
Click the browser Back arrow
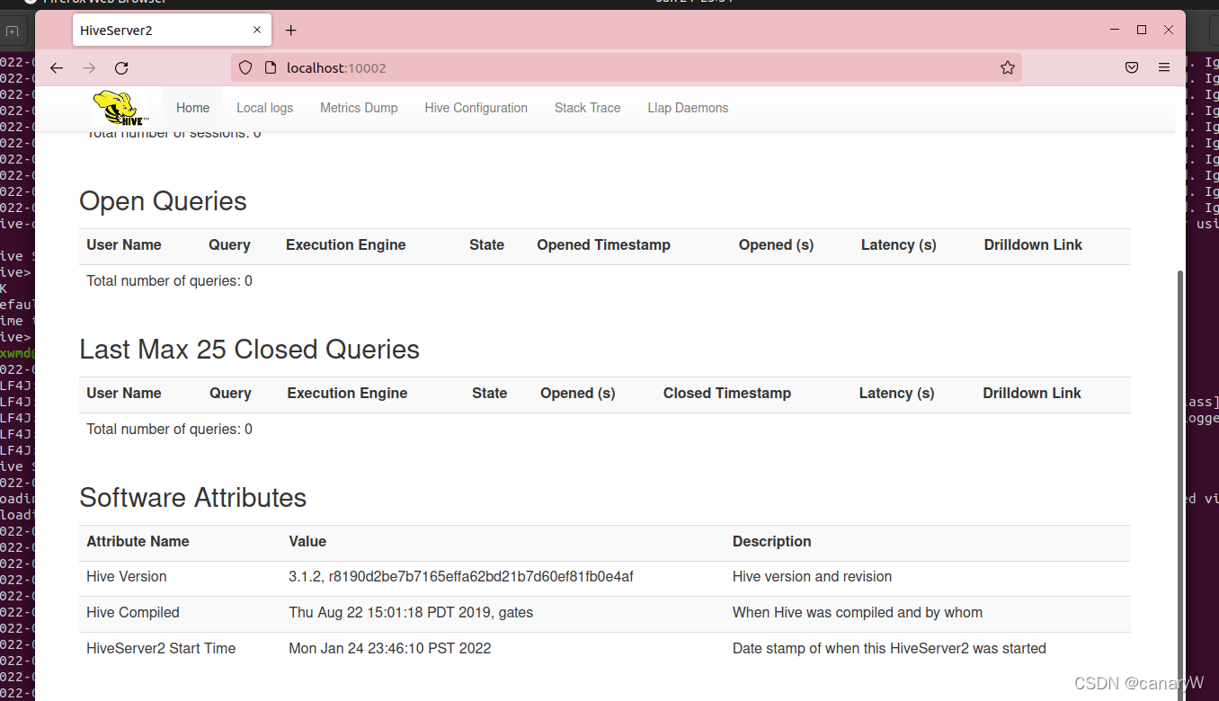(57, 68)
